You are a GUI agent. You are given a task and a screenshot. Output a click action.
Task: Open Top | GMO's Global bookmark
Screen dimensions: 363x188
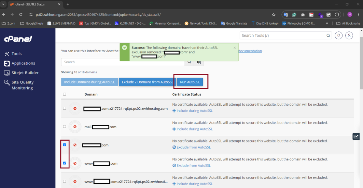pos(95,23)
